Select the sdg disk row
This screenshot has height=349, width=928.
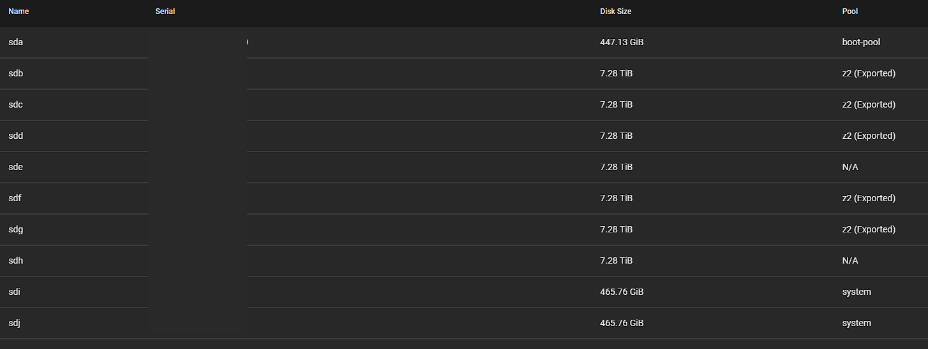click(464, 229)
